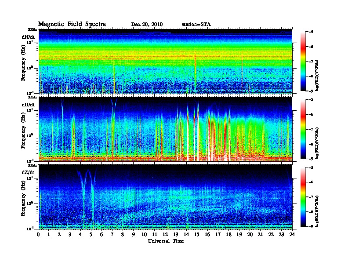Image resolution: width=348 pixels, height=269 pixels.
Task: Click the dZ/dt panel color scale bar
Action: [x=303, y=197]
